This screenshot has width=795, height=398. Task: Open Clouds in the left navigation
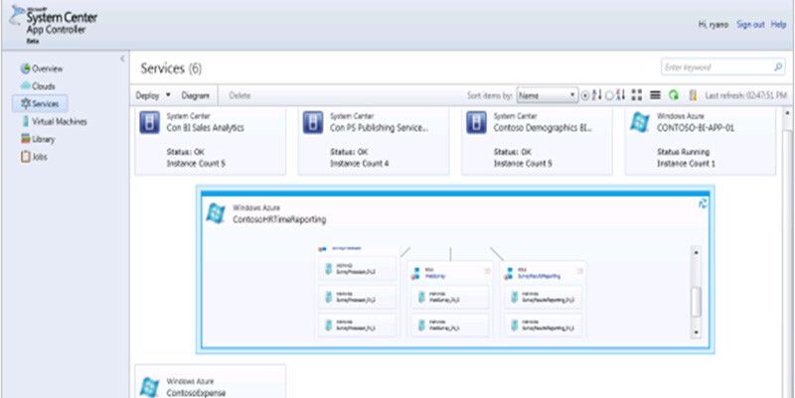[x=38, y=86]
